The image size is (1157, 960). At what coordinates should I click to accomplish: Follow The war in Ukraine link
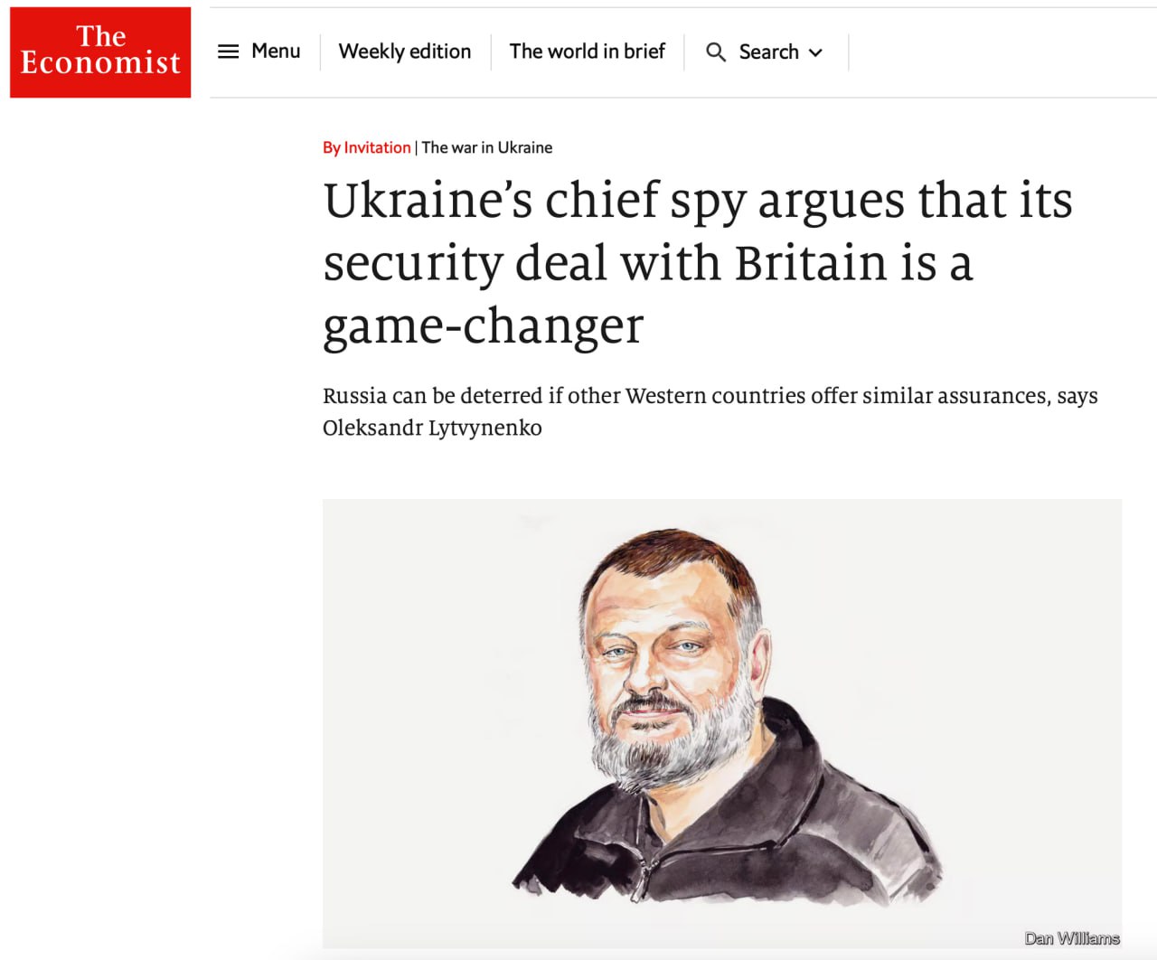[487, 147]
